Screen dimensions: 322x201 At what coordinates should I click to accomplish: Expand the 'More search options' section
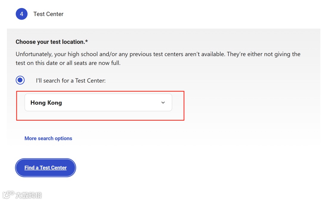tap(48, 138)
